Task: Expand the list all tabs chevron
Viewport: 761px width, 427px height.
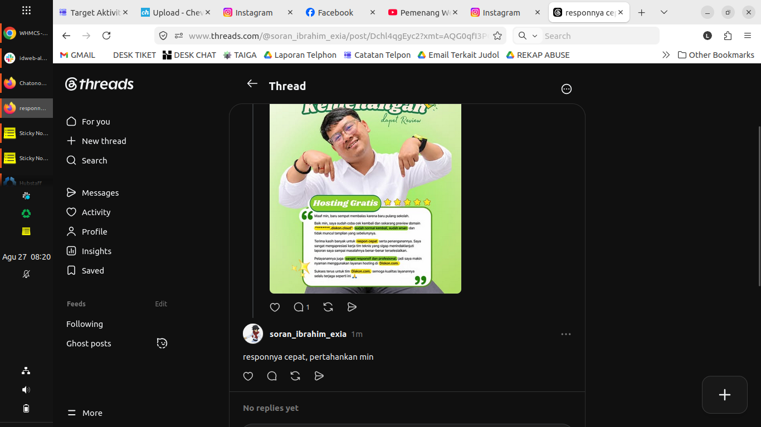Action: click(x=664, y=12)
